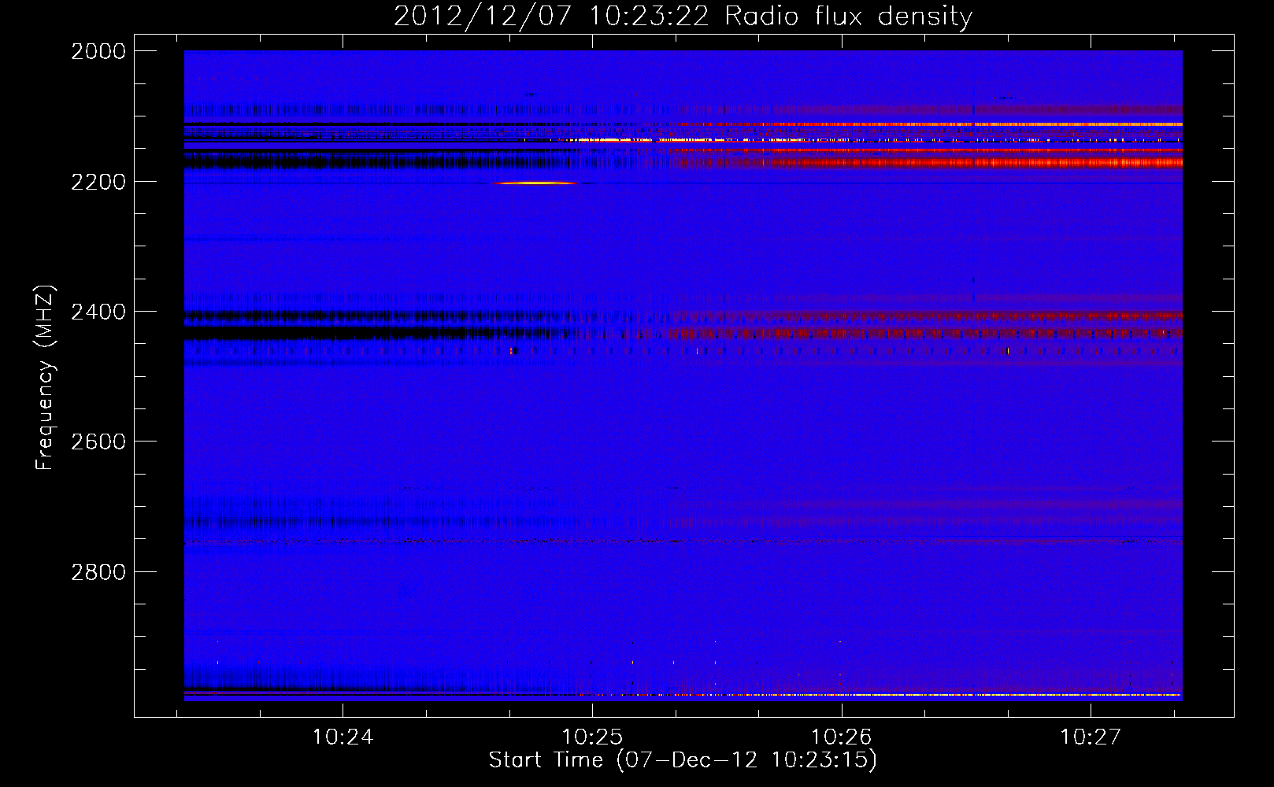Click the 2400 frequency tick label
1274x787 pixels.
pos(98,312)
